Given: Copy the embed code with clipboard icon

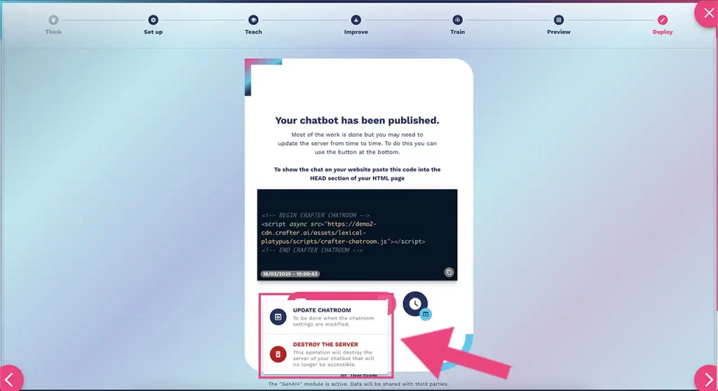Looking at the screenshot, I should [x=449, y=272].
